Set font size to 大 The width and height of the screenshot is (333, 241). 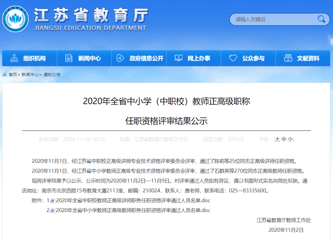[277, 139]
